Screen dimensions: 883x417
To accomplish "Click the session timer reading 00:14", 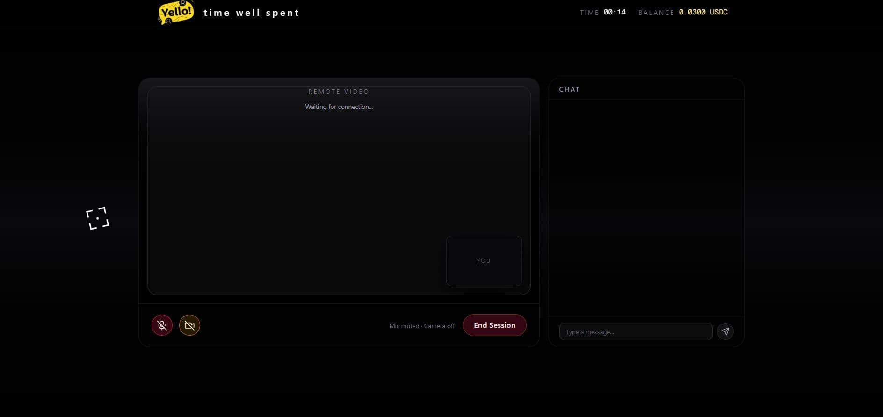I will pyautogui.click(x=615, y=12).
